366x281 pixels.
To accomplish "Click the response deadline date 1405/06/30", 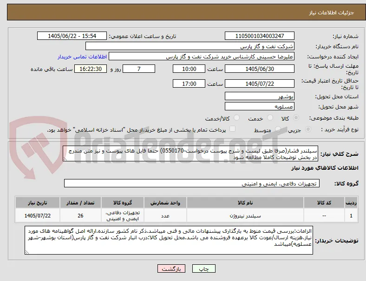I will click(260, 69).
